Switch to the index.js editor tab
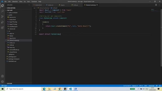 [x=75, y=5]
